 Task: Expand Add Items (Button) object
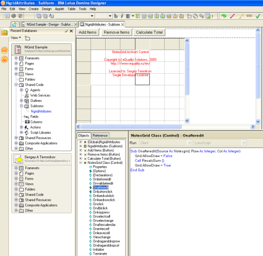(x=81, y=150)
